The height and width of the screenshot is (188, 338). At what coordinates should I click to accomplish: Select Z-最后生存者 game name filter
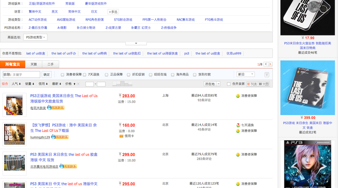click(x=38, y=27)
